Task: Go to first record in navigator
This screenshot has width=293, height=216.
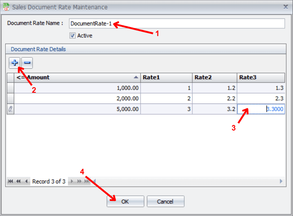Action: [x=11, y=182]
